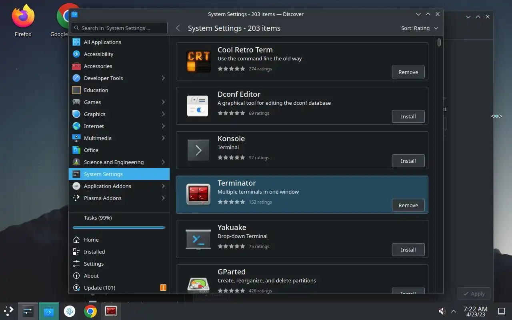
Task: Open Google Chrome from the taskbar
Action: click(90, 311)
